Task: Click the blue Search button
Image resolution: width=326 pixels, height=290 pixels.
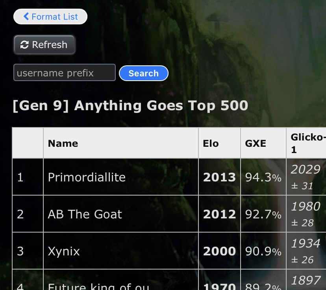Action: pyautogui.click(x=143, y=73)
